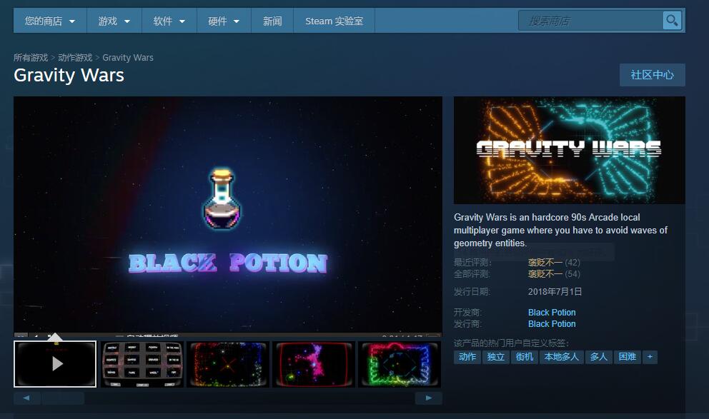Screen dimensions: 709x419
Task: Select the button-grid menu screenshot thumbnail
Action: (x=142, y=364)
